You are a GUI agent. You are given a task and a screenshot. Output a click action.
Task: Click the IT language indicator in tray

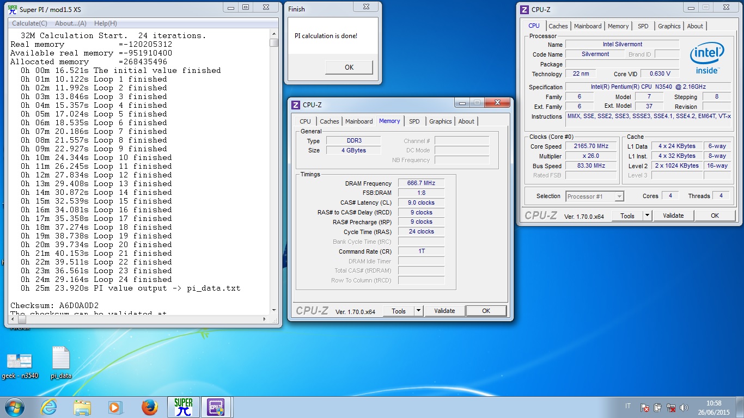pyautogui.click(x=628, y=406)
